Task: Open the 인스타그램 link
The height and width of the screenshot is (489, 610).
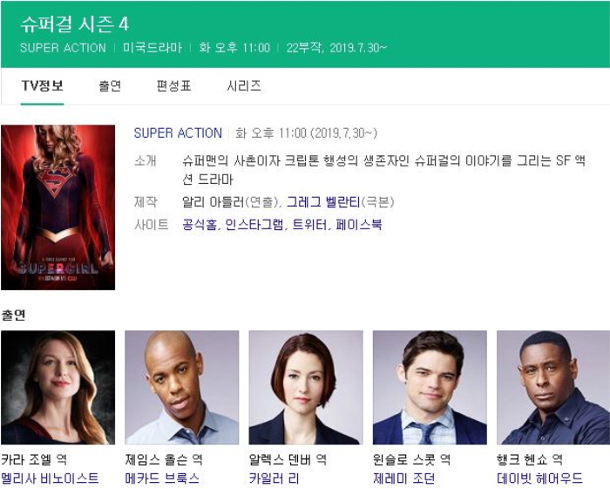Action: pos(254,225)
